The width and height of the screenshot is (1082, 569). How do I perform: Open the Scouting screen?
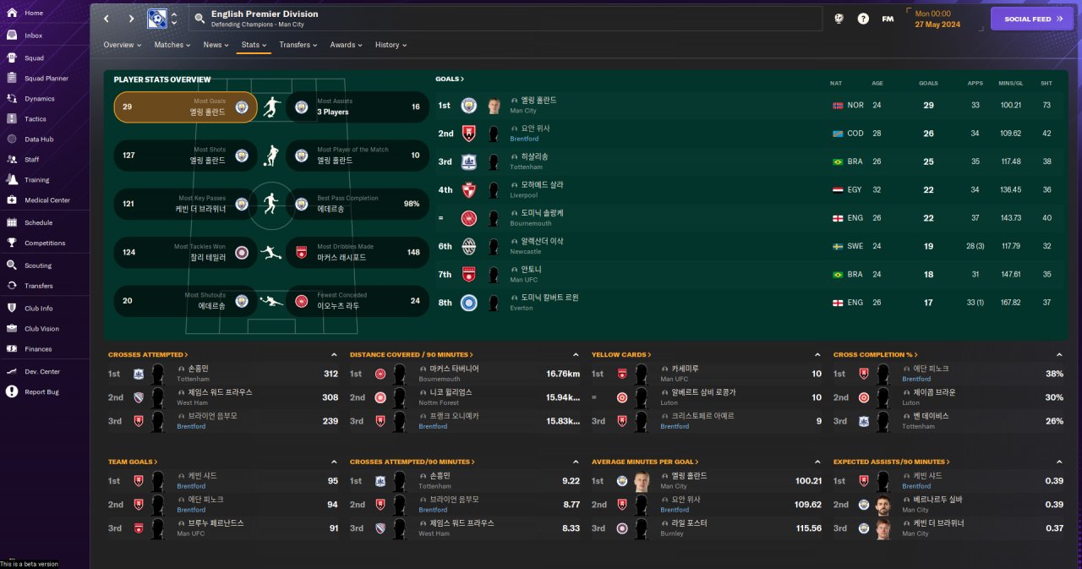(x=38, y=265)
